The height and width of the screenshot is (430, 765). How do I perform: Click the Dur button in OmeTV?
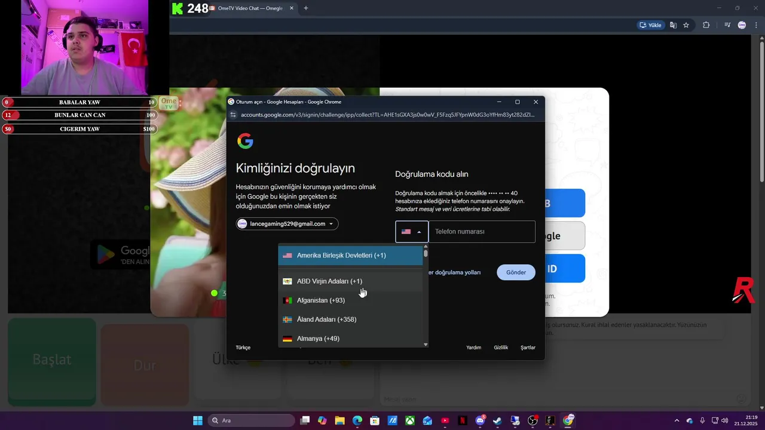[145, 365]
